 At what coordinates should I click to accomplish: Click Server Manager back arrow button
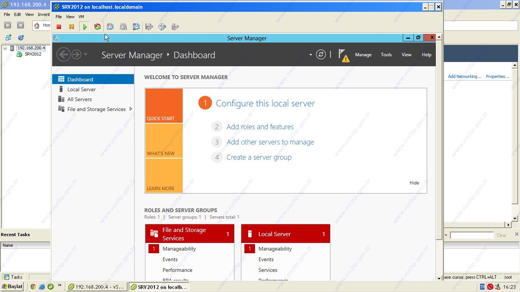tap(63, 55)
